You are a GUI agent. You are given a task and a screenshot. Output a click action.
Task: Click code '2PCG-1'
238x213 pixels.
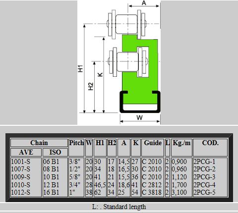click(204, 161)
